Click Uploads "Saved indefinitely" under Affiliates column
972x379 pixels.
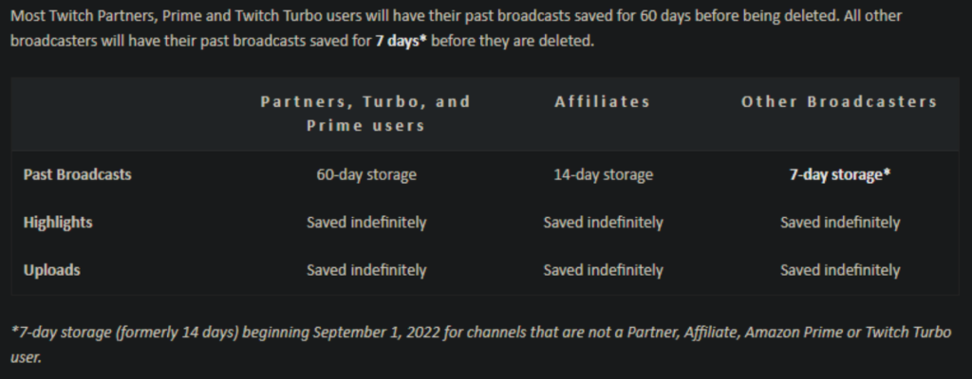click(x=603, y=270)
